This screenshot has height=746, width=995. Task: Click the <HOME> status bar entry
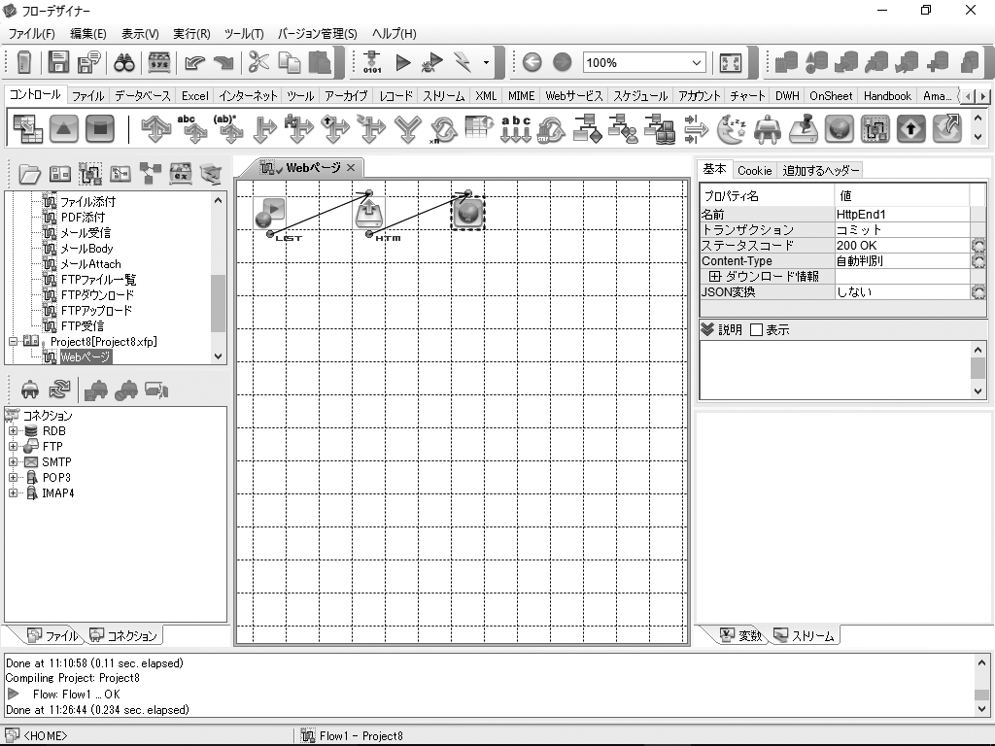coord(45,736)
